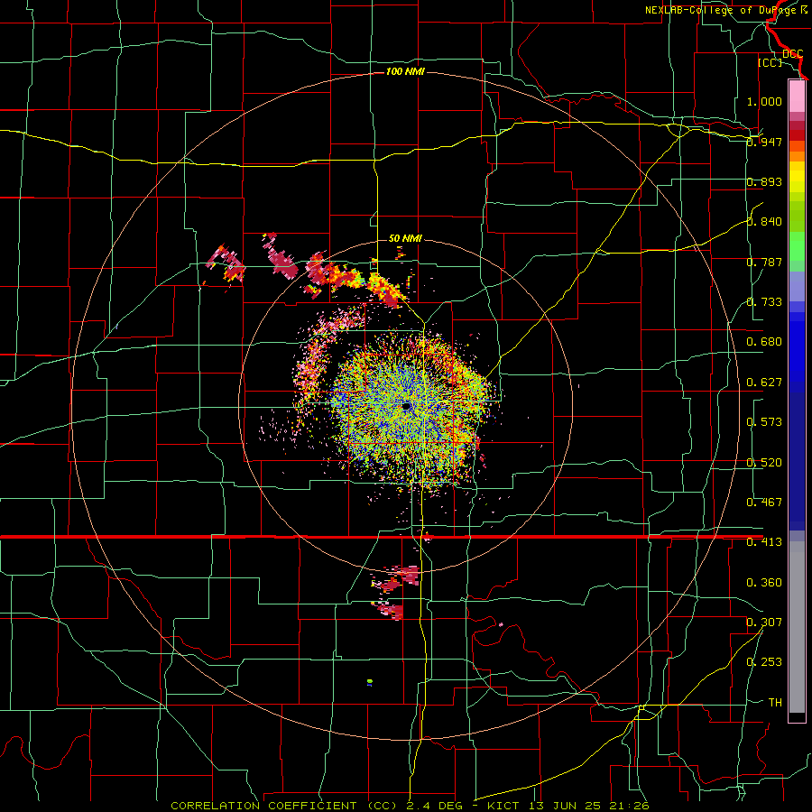
Task: Select the 0.467 scale value
Action: [764, 503]
